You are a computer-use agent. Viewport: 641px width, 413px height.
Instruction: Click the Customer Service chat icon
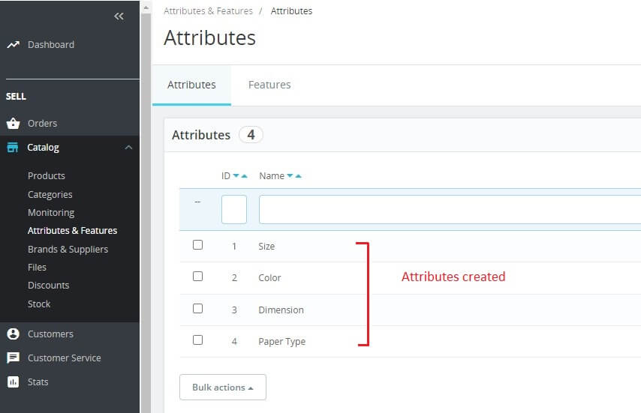[13, 358]
